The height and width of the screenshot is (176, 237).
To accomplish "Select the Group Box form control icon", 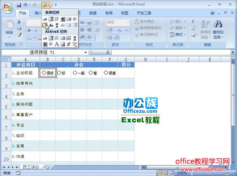I will click(45, 25).
